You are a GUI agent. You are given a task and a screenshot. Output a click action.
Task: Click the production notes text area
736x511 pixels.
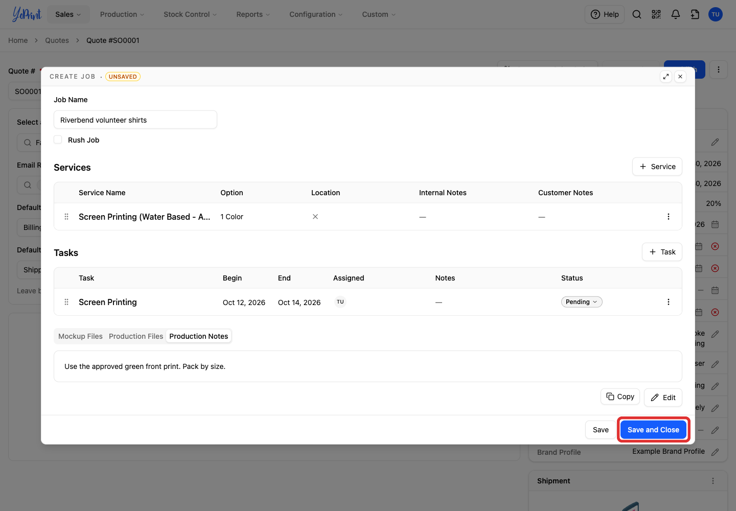click(x=368, y=366)
